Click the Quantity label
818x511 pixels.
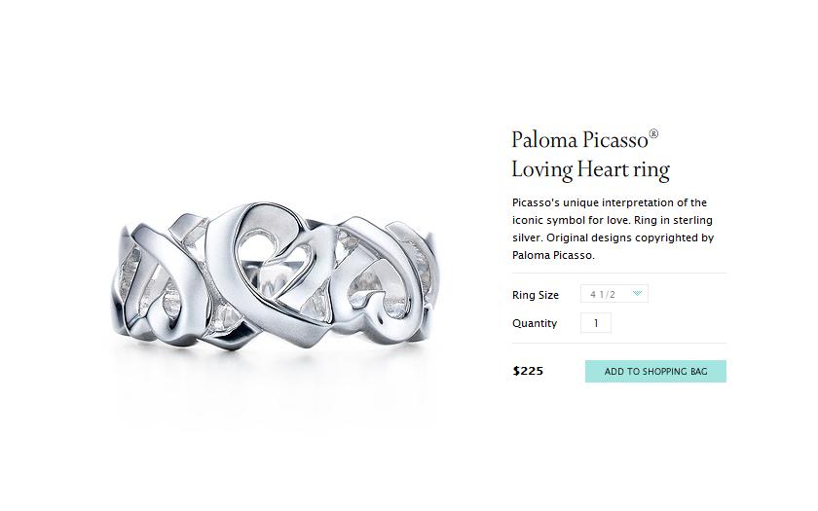[535, 323]
